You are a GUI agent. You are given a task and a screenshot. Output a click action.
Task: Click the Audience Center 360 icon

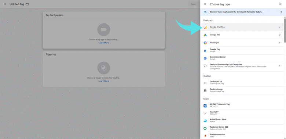[x=205, y=128]
